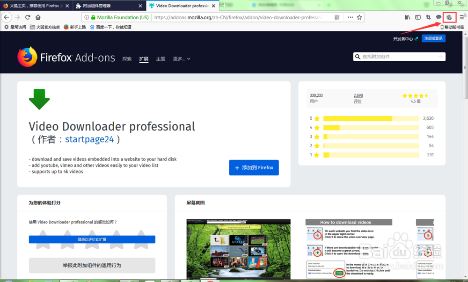Open author link startpage24
The height and width of the screenshot is (282, 468).
89,139
